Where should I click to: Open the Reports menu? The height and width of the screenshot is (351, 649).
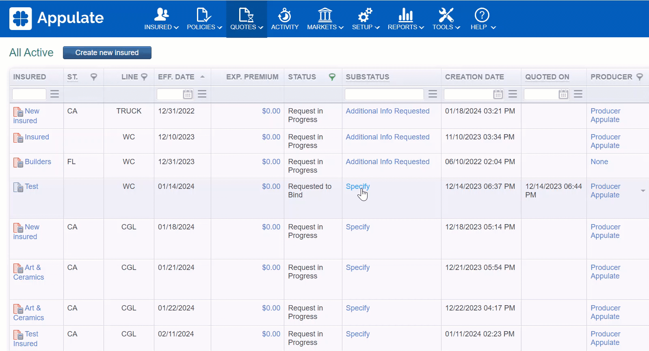pyautogui.click(x=405, y=19)
